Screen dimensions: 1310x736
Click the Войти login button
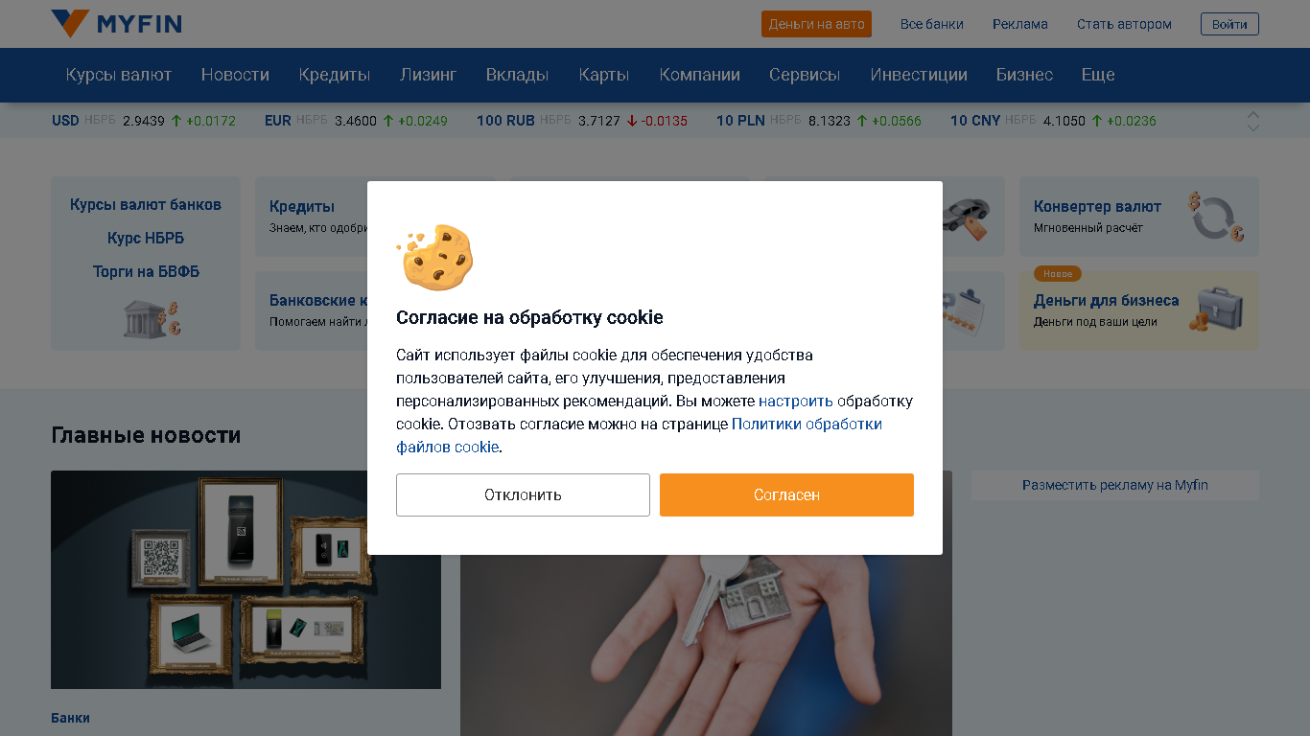[x=1229, y=24]
